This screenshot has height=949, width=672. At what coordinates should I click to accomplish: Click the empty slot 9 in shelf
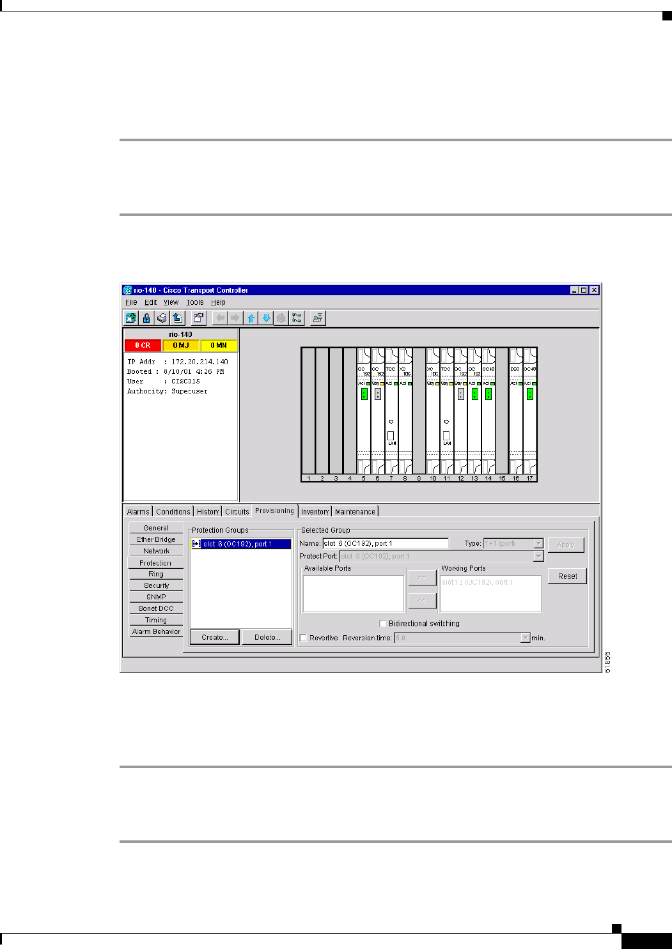(x=419, y=412)
